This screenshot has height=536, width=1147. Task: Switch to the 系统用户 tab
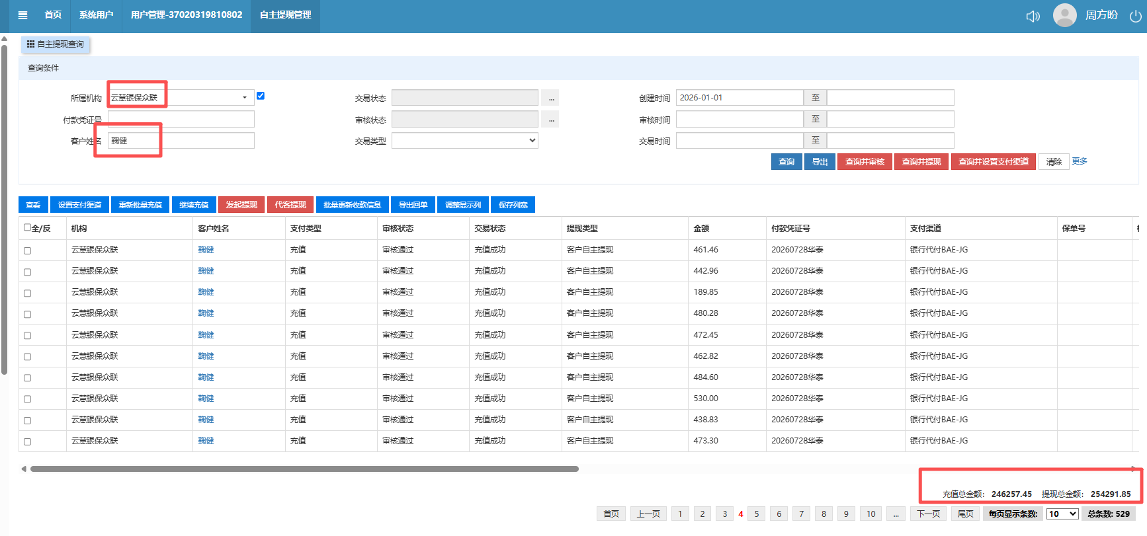click(x=96, y=15)
